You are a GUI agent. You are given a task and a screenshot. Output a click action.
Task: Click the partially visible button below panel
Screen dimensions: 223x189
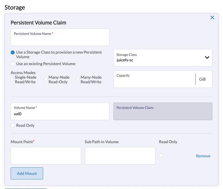(x=26, y=188)
